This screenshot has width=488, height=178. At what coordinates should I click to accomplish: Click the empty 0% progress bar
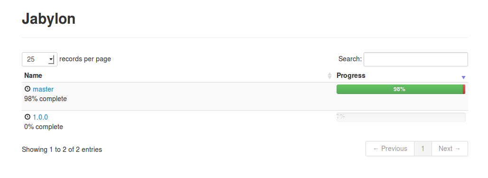click(401, 117)
